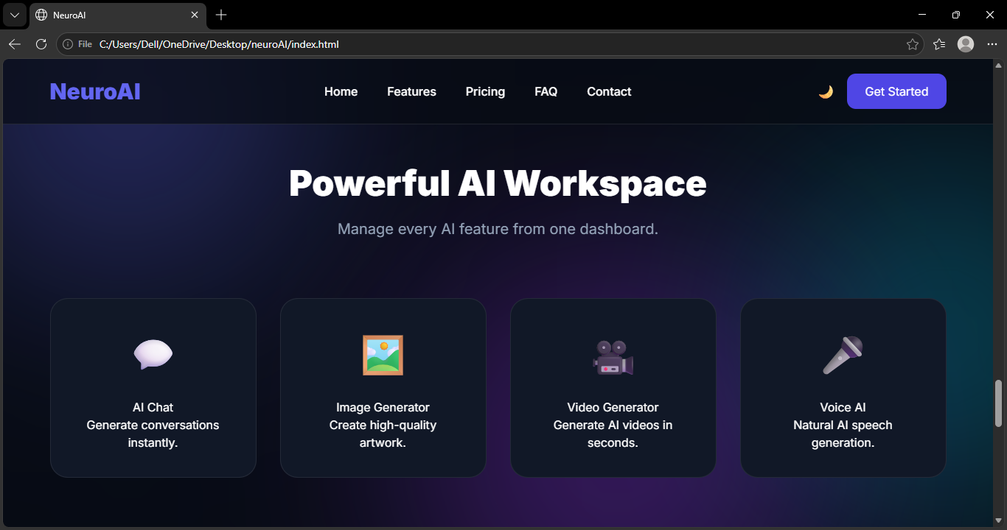The height and width of the screenshot is (530, 1007).
Task: Click 'Natural AI speech generation.' description
Action: tap(843, 434)
